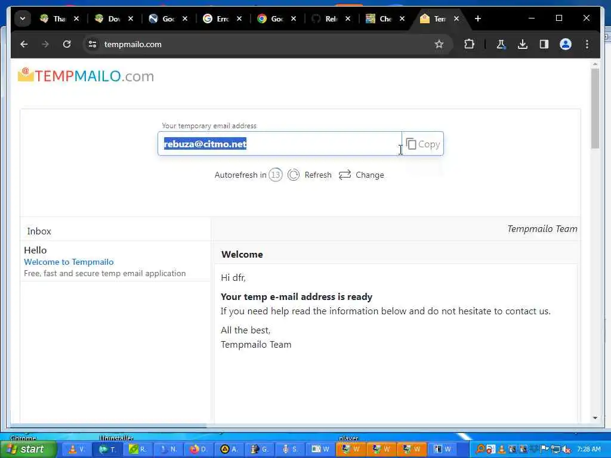Image resolution: width=611 pixels, height=458 pixels.
Task: Open a new tab with plus button
Action: (478, 18)
